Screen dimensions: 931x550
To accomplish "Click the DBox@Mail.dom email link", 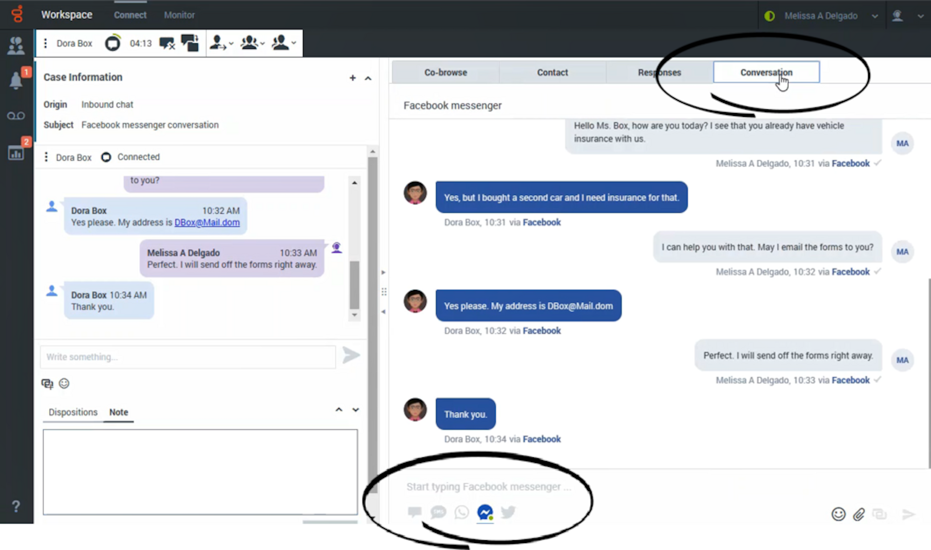I will click(207, 222).
